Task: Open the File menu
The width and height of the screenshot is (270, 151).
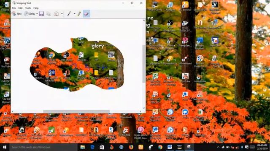Action: pyautogui.click(x=14, y=8)
